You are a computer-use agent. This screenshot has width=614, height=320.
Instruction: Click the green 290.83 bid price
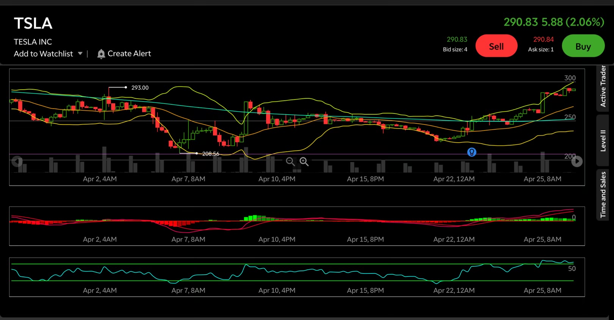(457, 39)
